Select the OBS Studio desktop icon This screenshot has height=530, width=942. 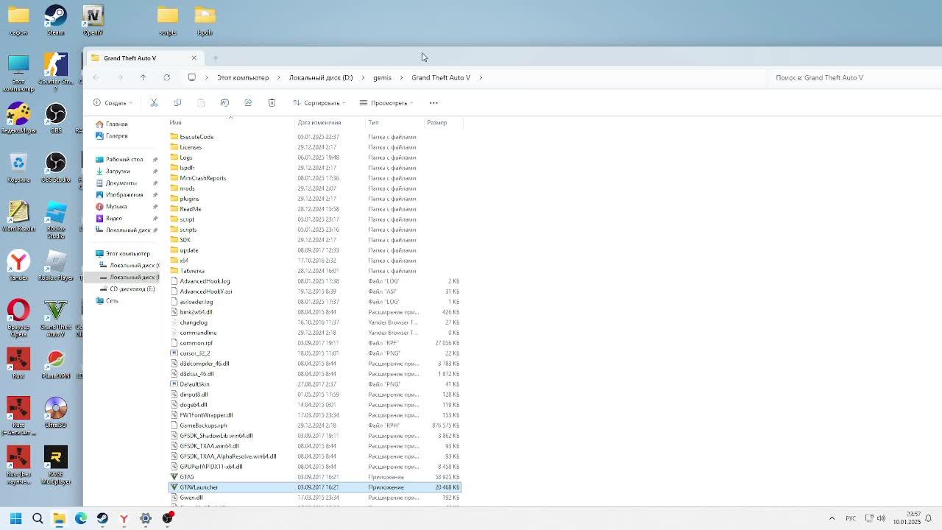(x=56, y=167)
